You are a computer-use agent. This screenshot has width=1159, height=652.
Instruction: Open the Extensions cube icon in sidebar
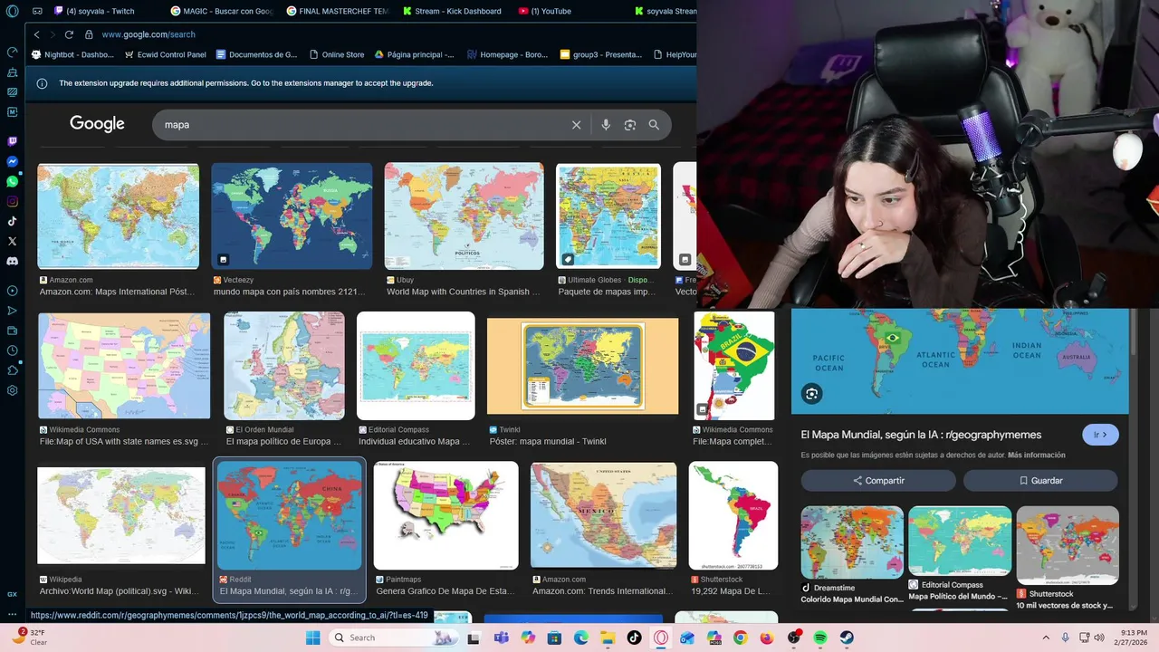tap(13, 370)
